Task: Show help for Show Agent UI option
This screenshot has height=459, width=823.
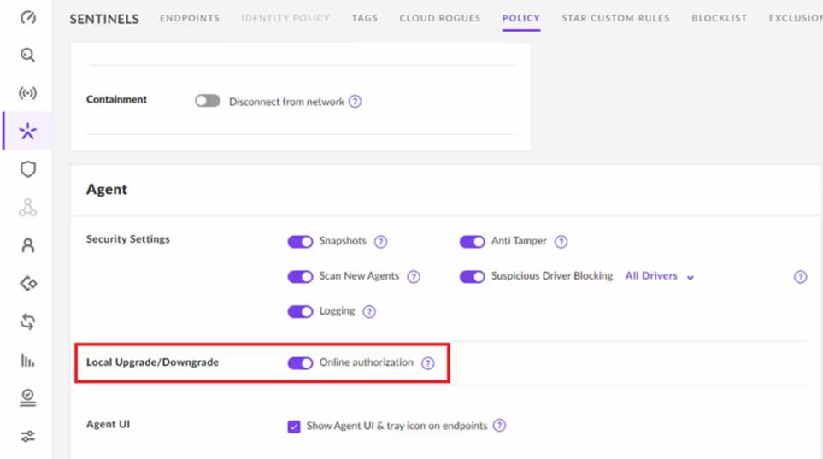Action: 500,426
